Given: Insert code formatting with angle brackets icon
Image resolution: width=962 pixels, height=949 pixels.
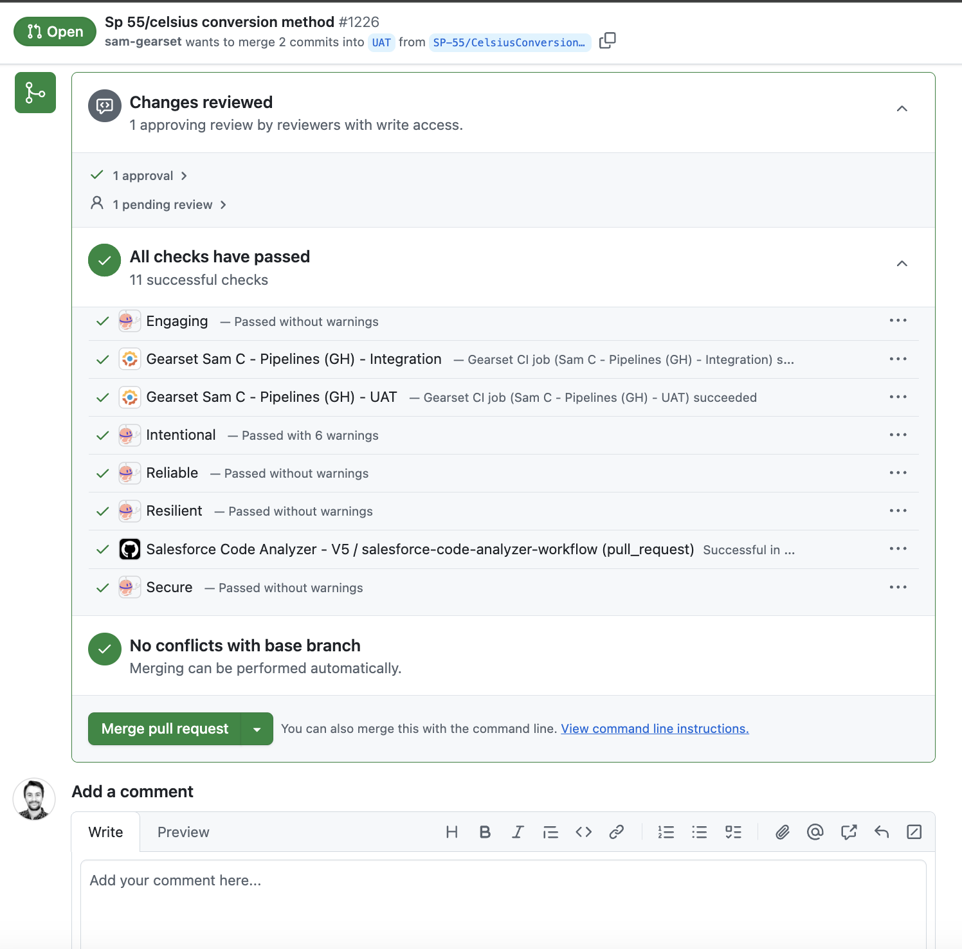Looking at the screenshot, I should 583,832.
